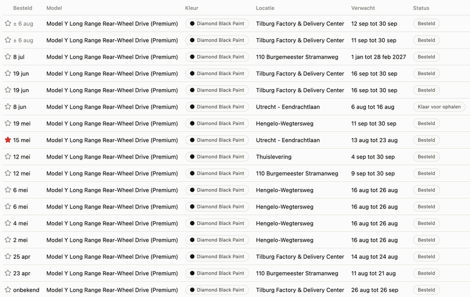The width and height of the screenshot is (470, 297).
Task: Star the onbekend order row
Action: pos(8,289)
